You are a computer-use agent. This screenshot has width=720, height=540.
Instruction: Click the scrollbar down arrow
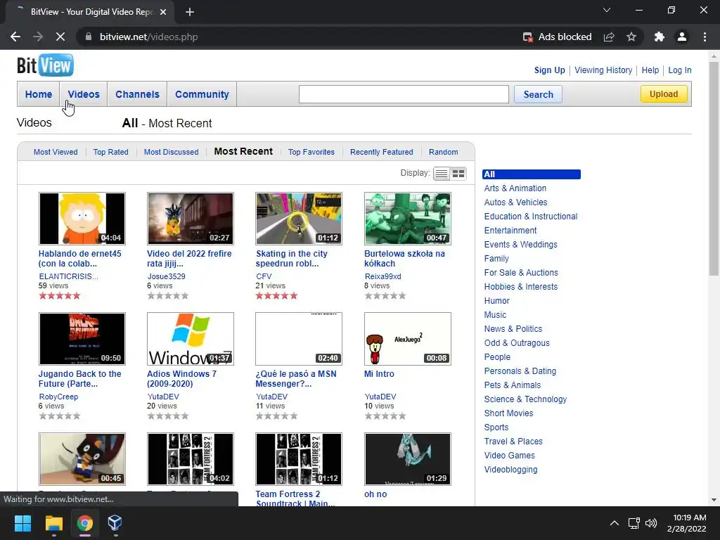[x=714, y=500]
